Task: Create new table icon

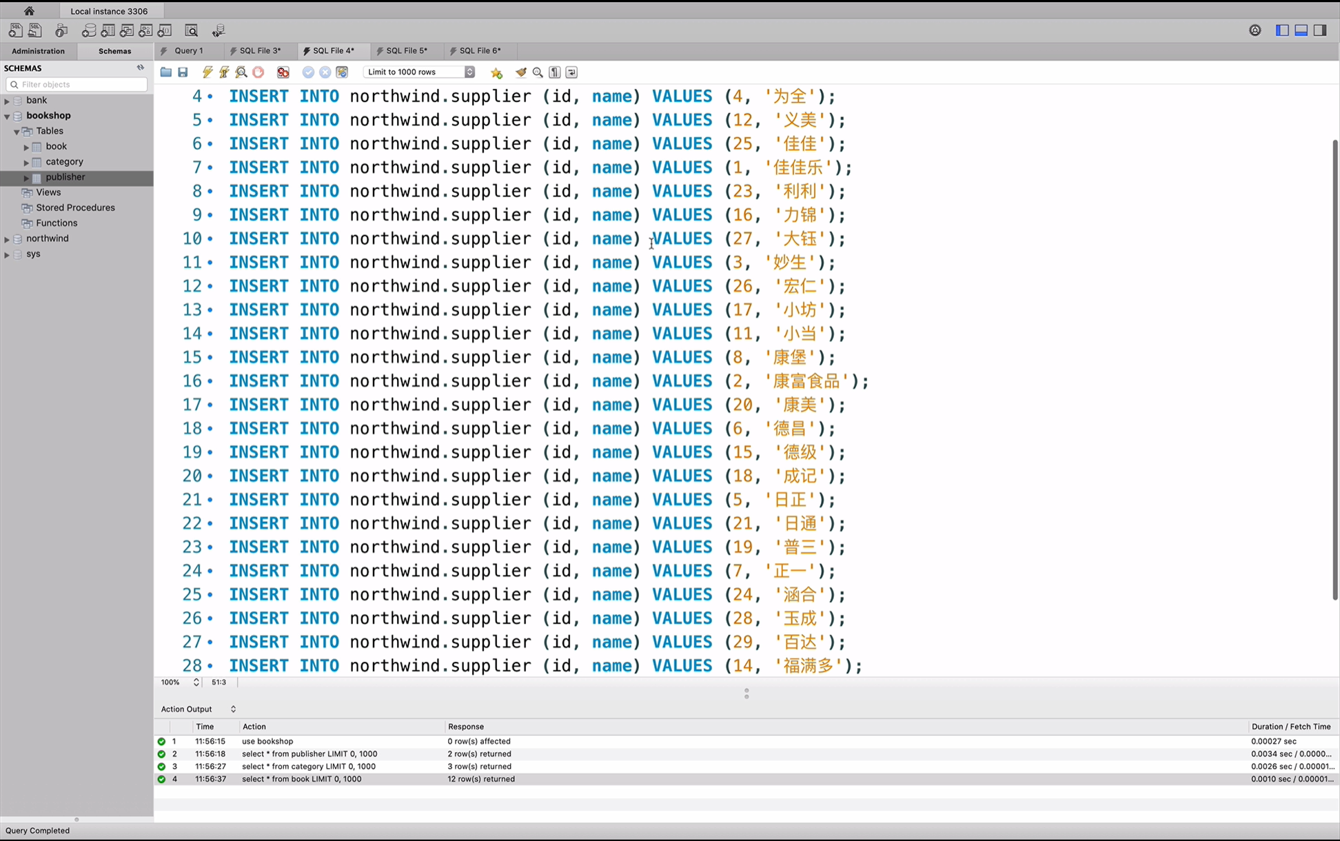Action: (108, 30)
